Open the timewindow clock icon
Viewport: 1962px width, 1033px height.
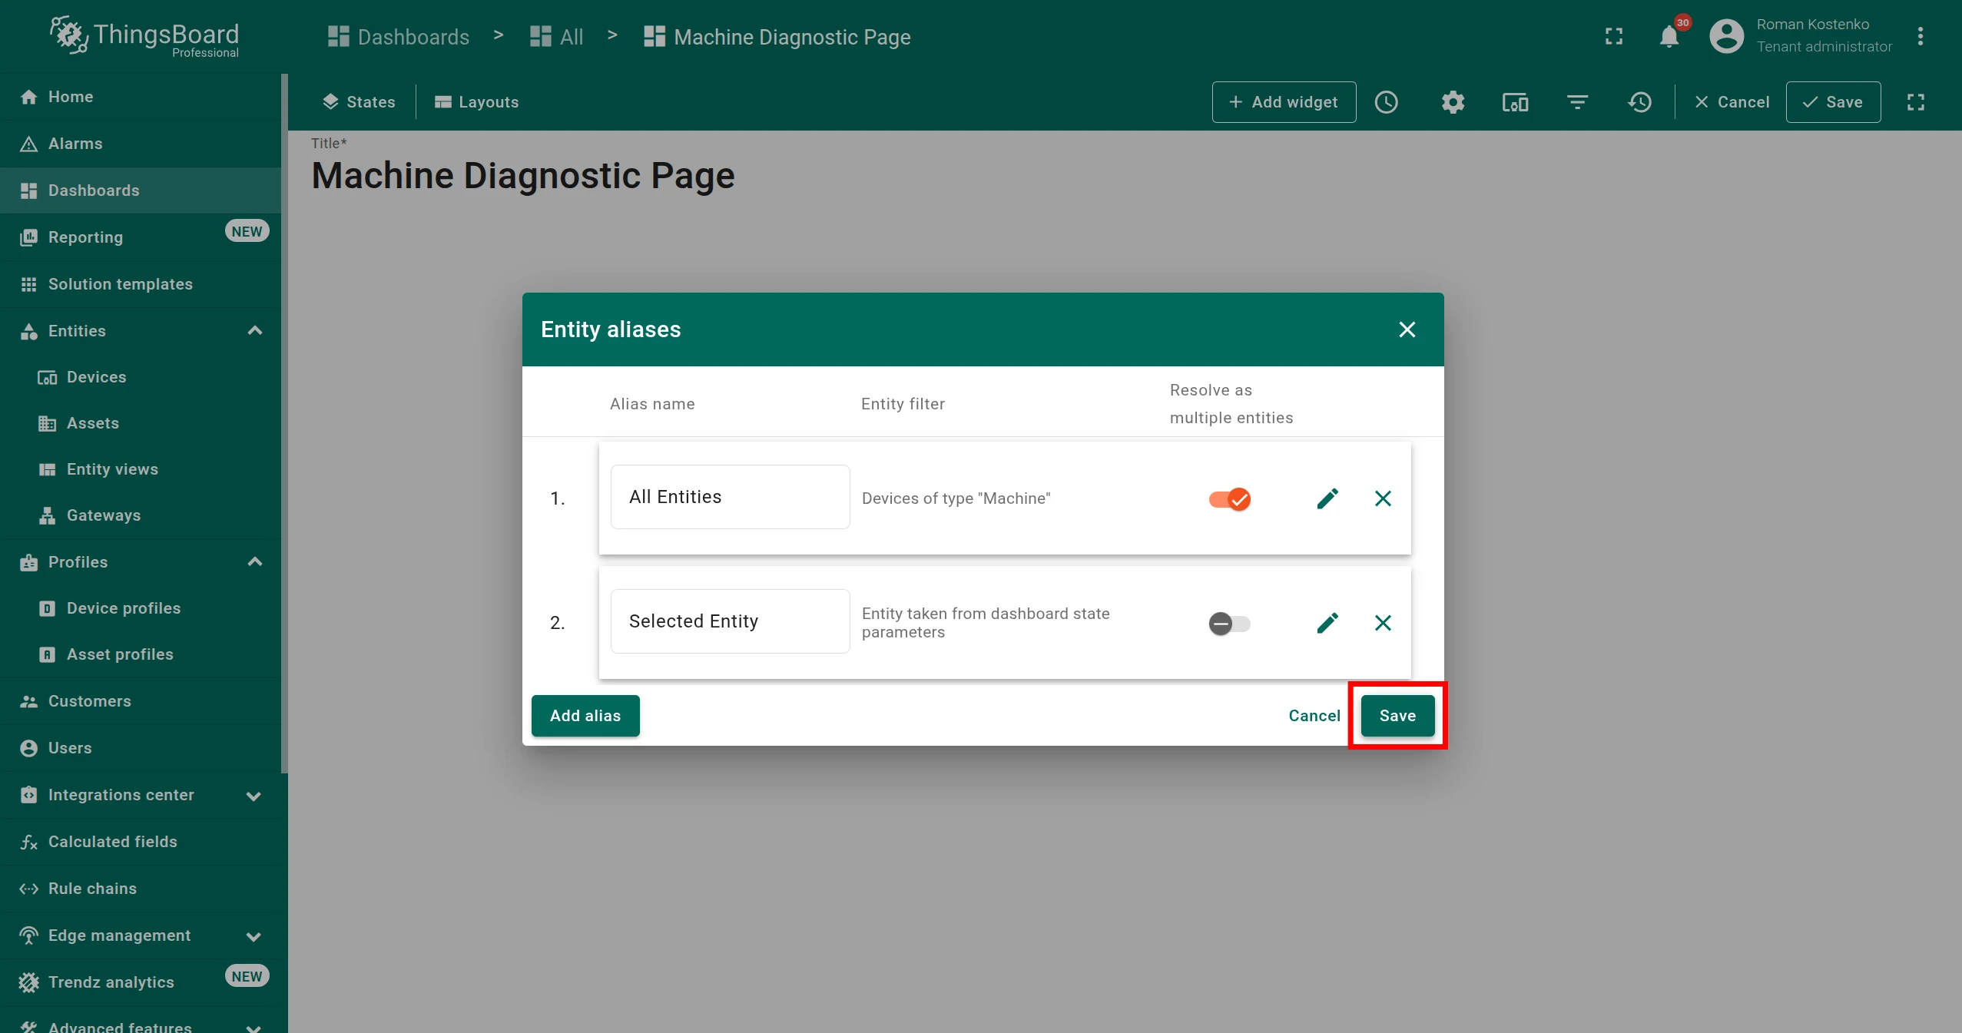(x=1387, y=102)
